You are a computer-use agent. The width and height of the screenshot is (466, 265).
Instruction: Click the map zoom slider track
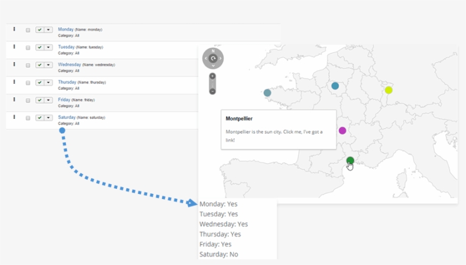pos(213,84)
